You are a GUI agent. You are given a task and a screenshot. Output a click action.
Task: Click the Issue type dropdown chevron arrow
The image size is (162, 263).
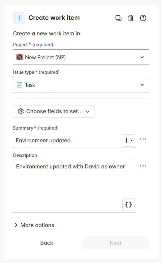click(x=142, y=85)
